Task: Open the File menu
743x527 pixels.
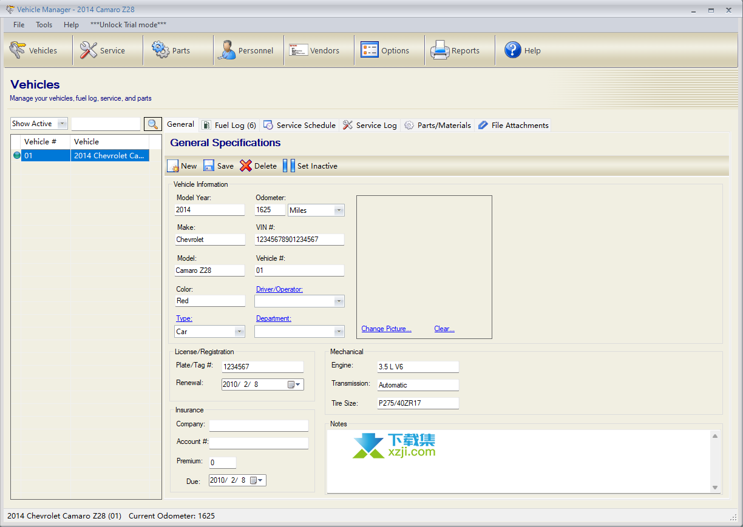Action: (x=19, y=25)
